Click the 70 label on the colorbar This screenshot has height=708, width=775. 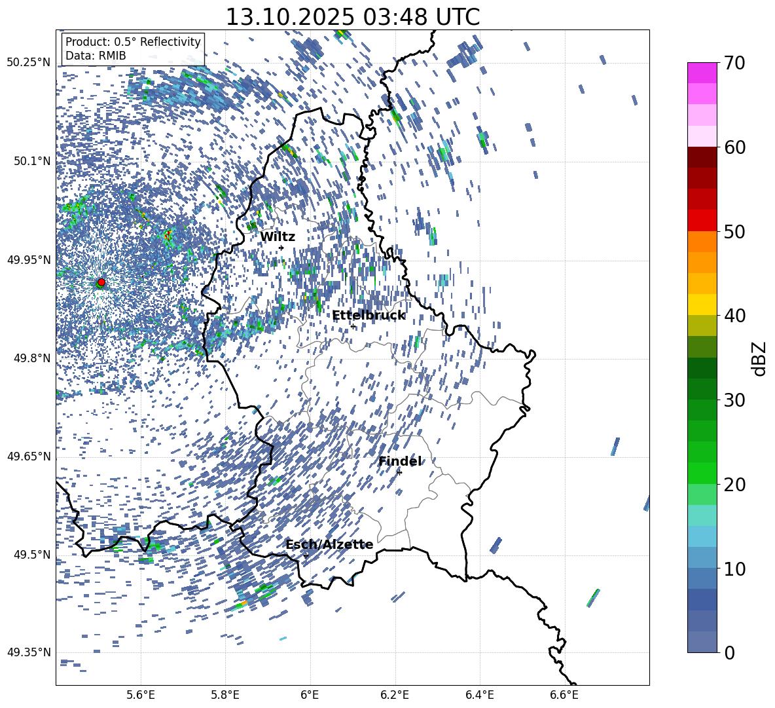pos(734,64)
